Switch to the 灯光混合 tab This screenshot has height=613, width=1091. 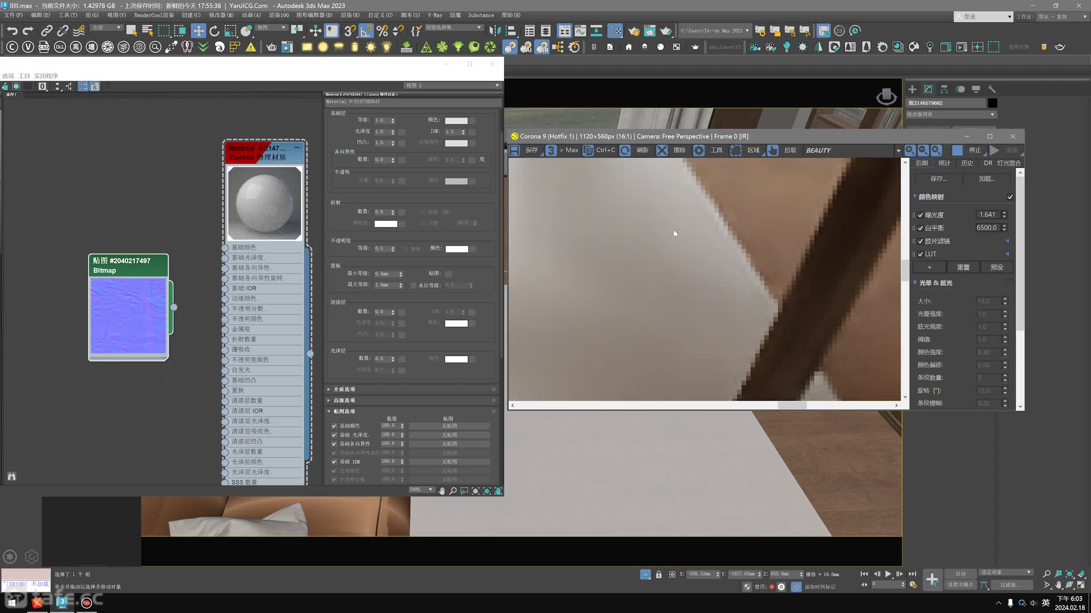point(1009,163)
